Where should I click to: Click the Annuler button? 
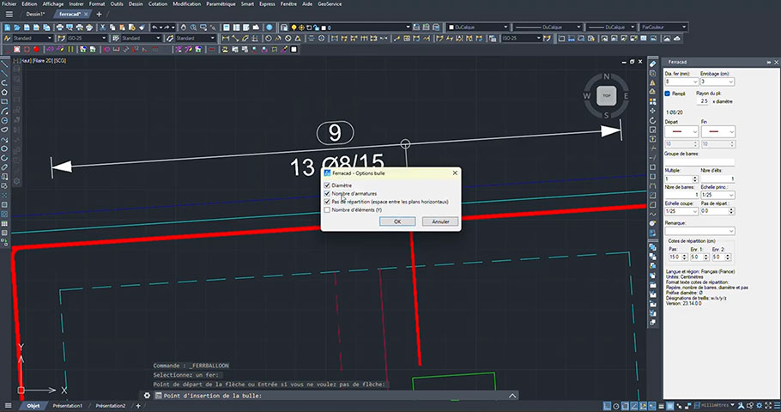point(440,221)
